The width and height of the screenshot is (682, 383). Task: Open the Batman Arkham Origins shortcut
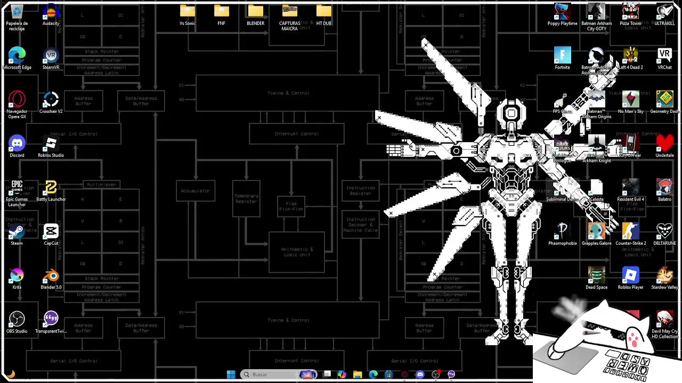point(597,105)
